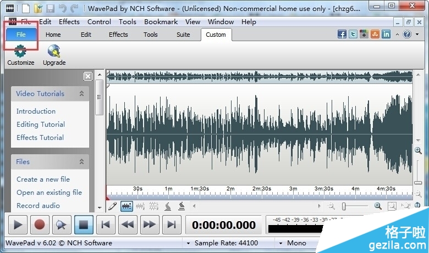Viewport: 429px width, 253px height.
Task: Click the New File icon in title bar
Action: click(26, 9)
